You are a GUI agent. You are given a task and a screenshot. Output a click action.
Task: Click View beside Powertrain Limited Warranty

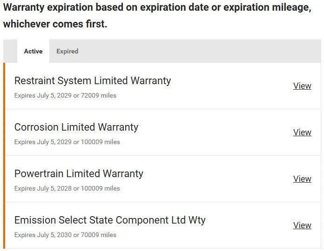(x=302, y=179)
